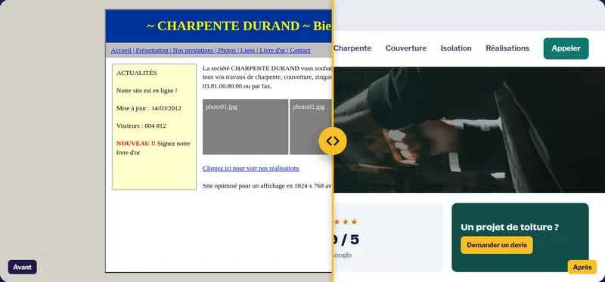Open the Liens link in old navigation

pos(248,51)
